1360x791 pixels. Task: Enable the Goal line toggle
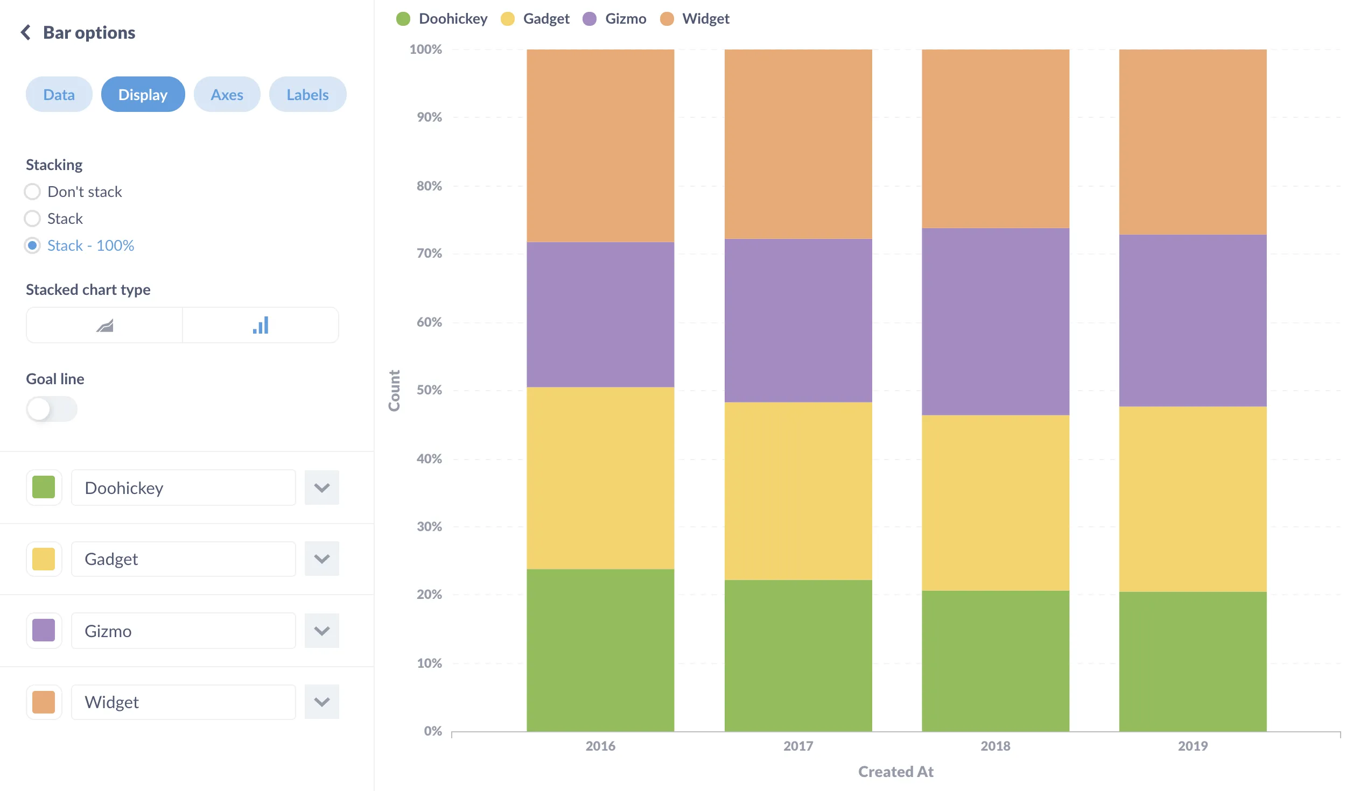[51, 409]
